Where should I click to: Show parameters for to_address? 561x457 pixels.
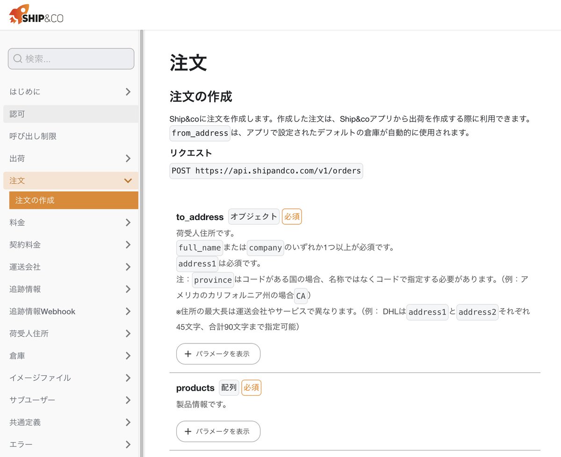[x=218, y=354]
